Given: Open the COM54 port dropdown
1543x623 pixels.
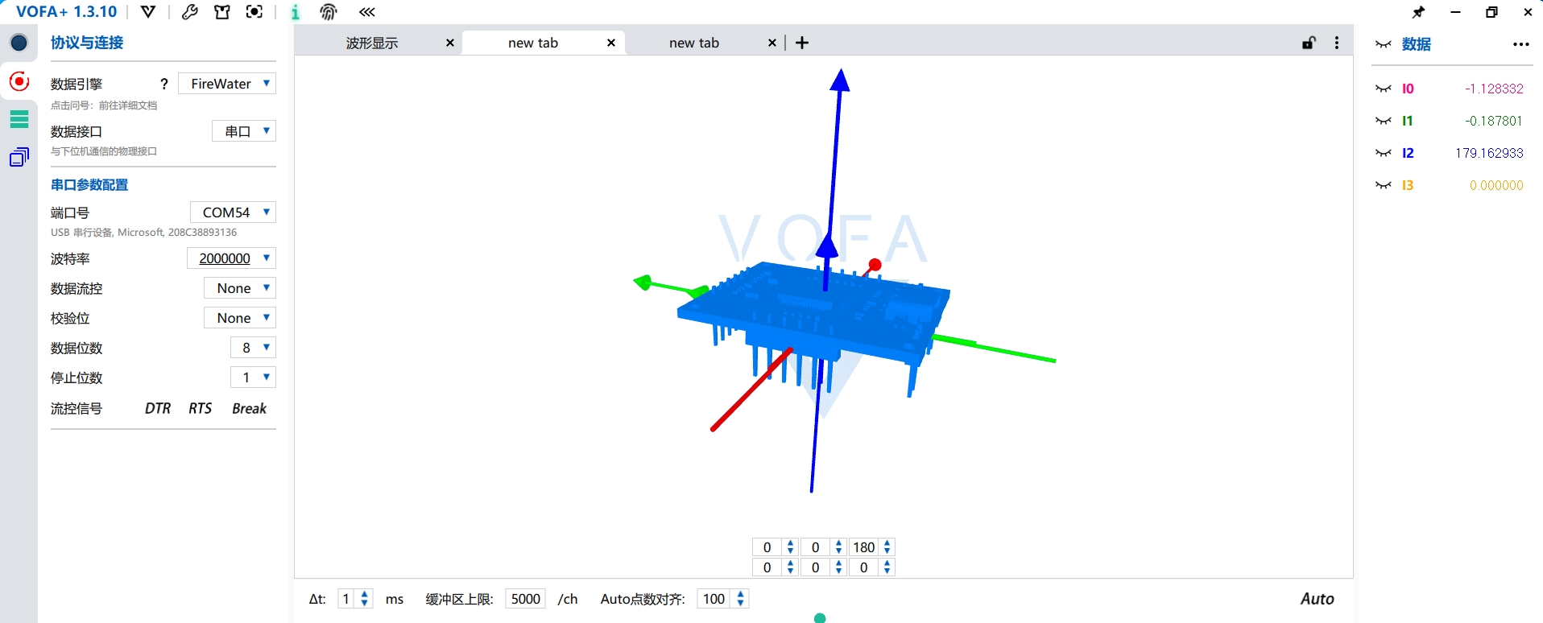Looking at the screenshot, I should click(x=233, y=212).
